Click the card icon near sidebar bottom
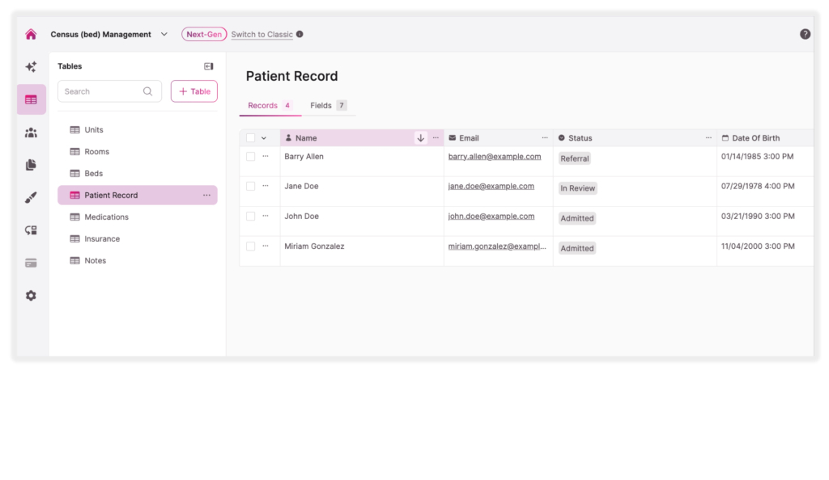This screenshot has width=829, height=480. [x=31, y=263]
